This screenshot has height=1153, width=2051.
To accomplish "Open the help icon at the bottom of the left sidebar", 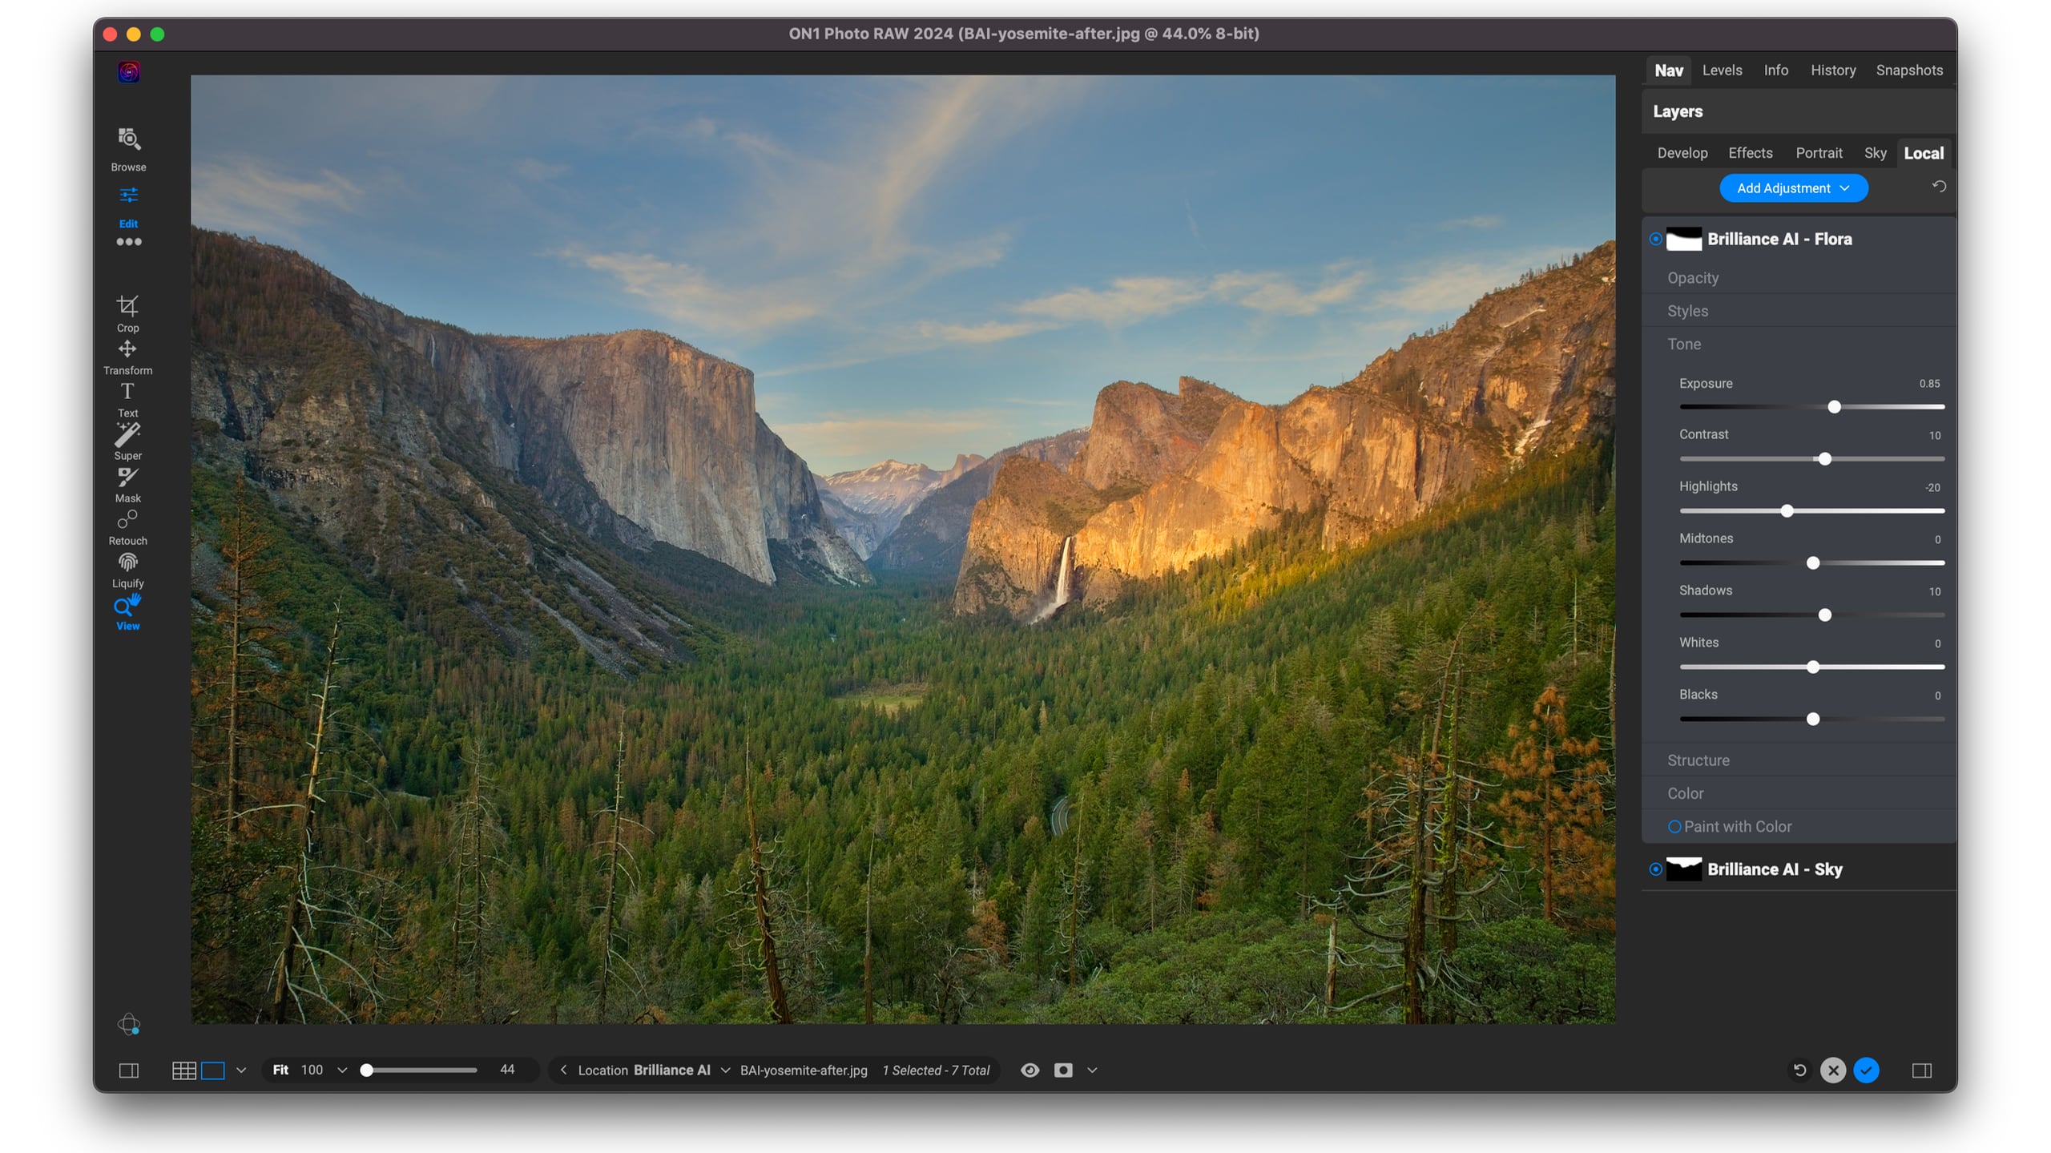I will pos(128,1024).
